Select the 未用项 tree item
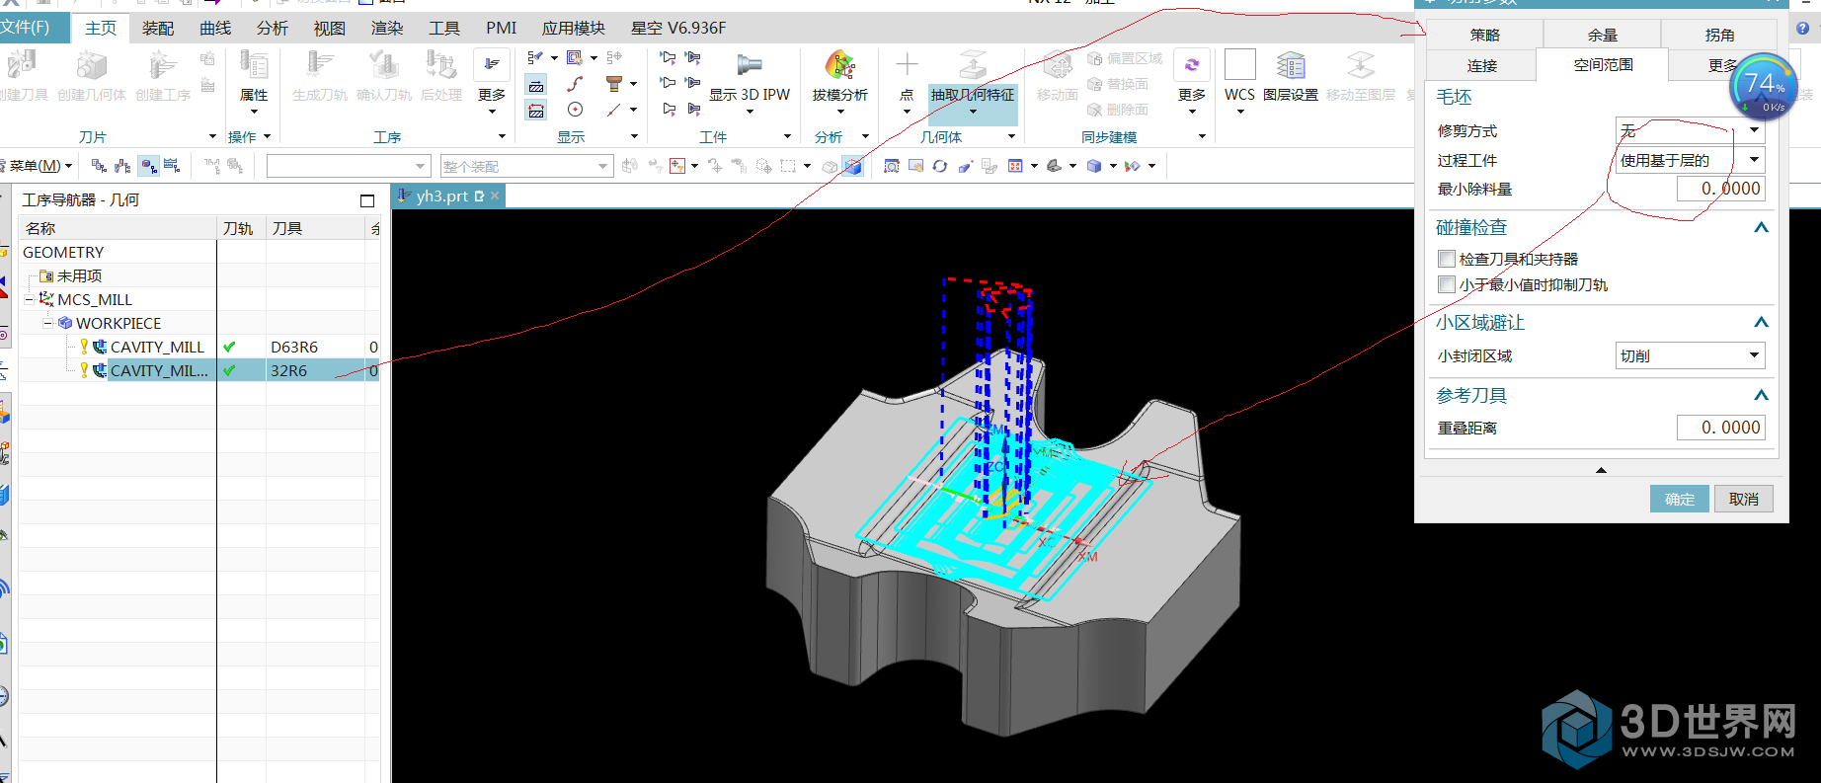1821x783 pixels. (x=79, y=275)
